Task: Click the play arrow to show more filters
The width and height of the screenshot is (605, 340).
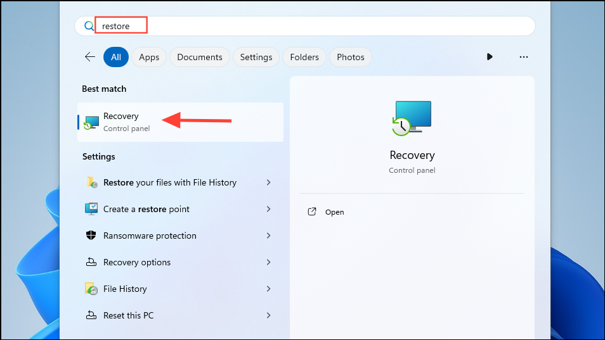Action: point(489,57)
